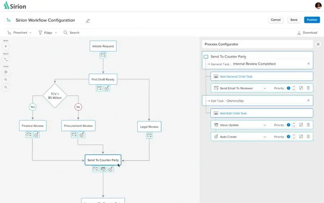Click the Add General Child Task link
The width and height of the screenshot is (324, 203).
click(x=236, y=76)
